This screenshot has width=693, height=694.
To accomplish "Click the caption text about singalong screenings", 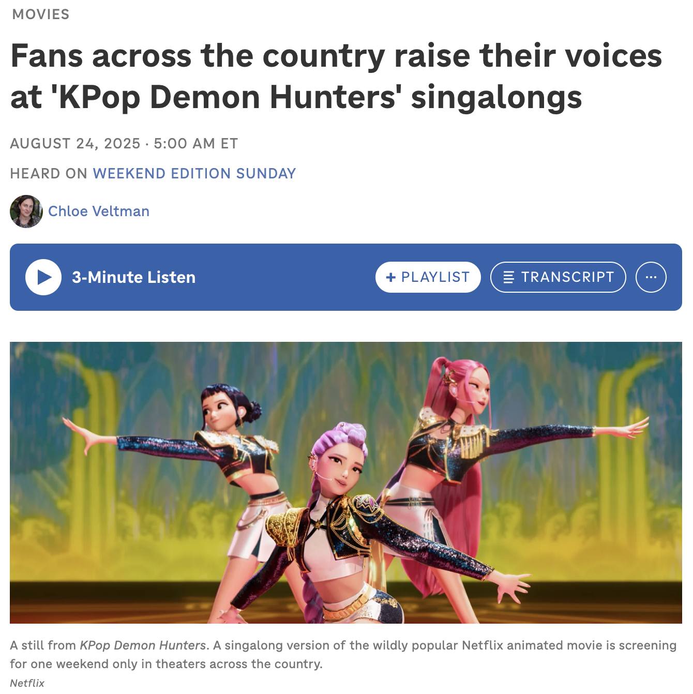I will 343,655.
